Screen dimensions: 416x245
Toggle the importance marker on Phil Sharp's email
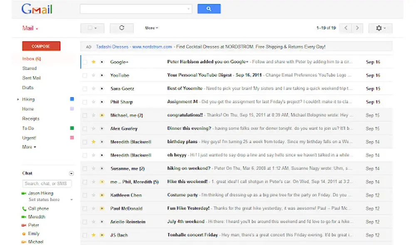point(101,102)
